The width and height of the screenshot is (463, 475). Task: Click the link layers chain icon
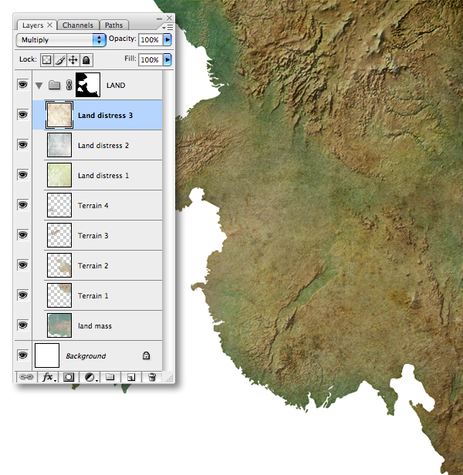click(x=26, y=377)
